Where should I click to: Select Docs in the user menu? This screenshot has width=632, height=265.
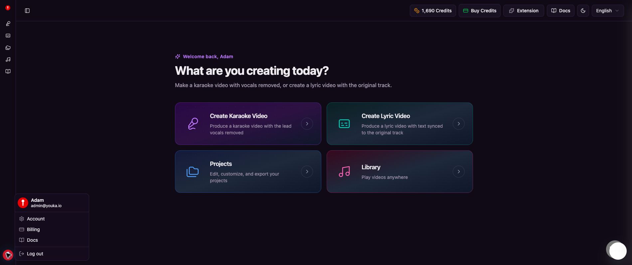tap(52, 240)
